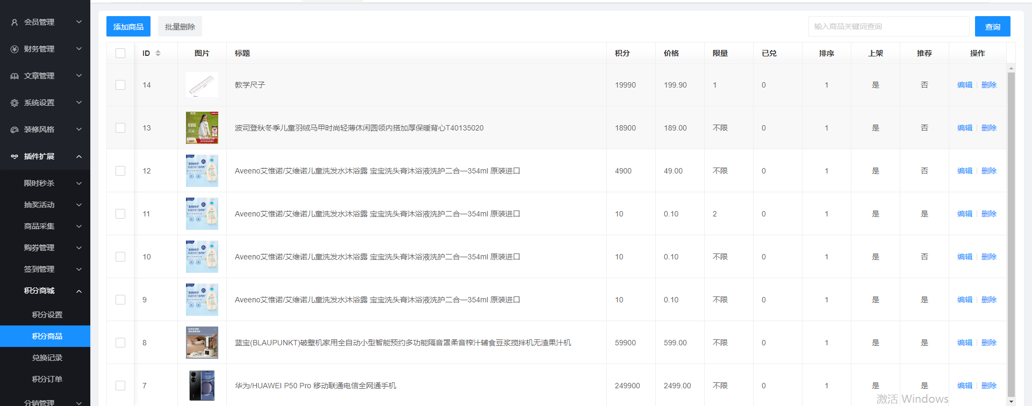Focus the product keyword search field
Screen dimensions: 1032x406
888,26
